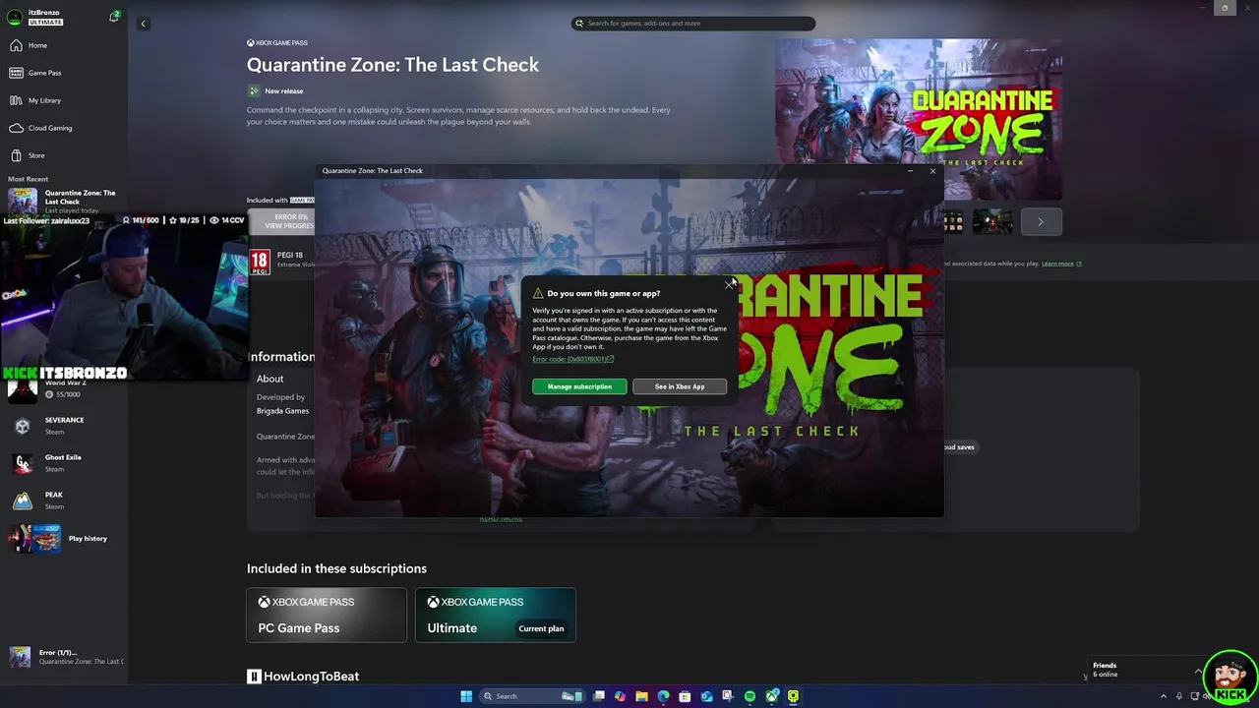
Task: Open the error code 0x803f8001 link
Action: 572,359
